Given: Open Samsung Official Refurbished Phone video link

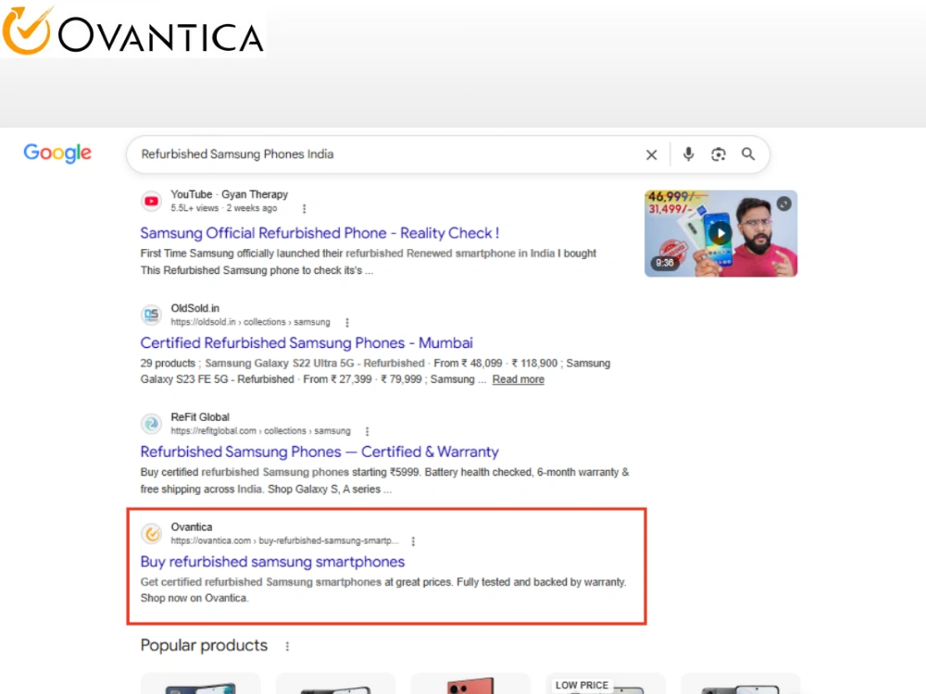Looking at the screenshot, I should 319,233.
